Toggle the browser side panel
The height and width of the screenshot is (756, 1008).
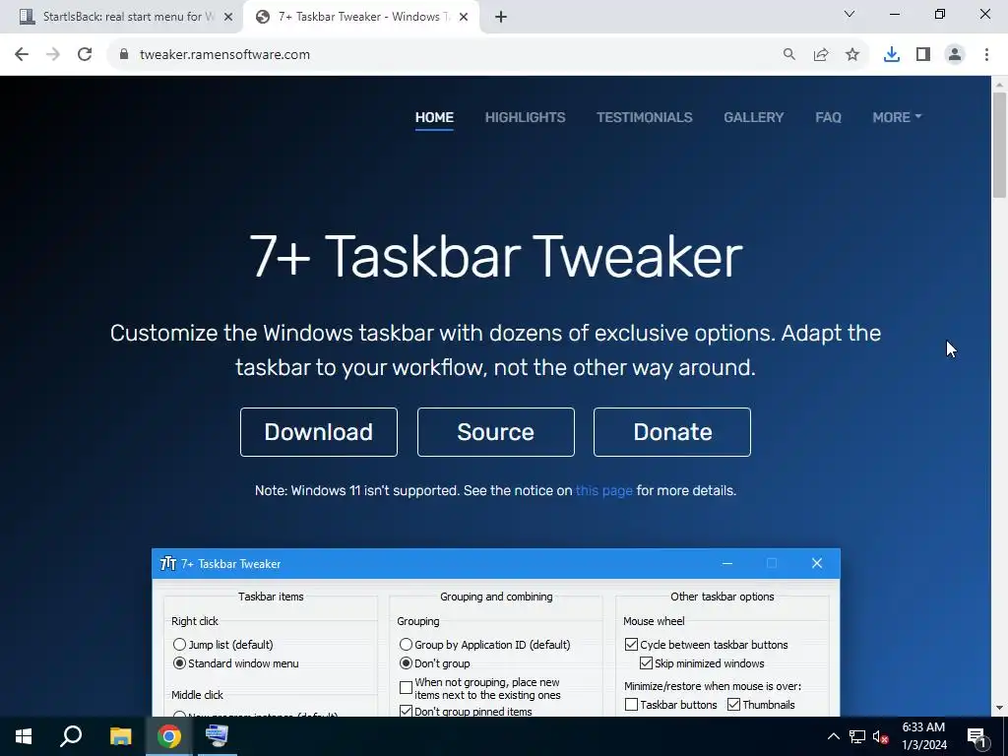click(923, 55)
